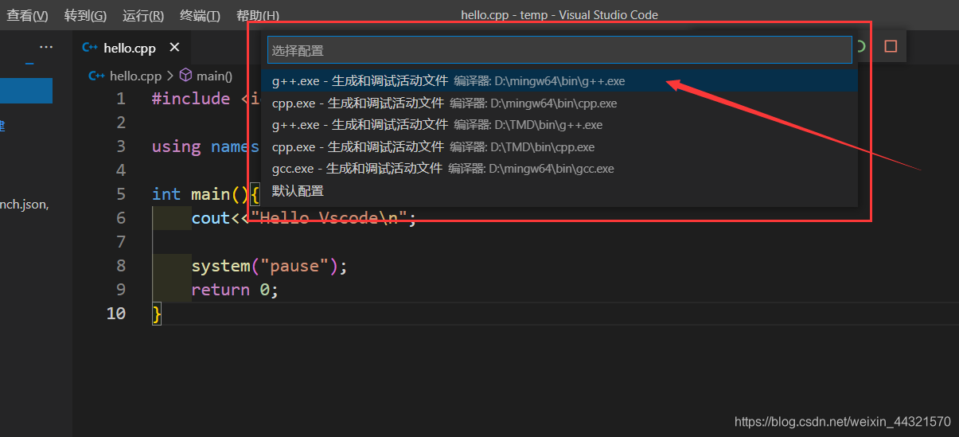Screen dimensions: 959x437
Task: Click line number 5 in gutter
Action: click(120, 194)
